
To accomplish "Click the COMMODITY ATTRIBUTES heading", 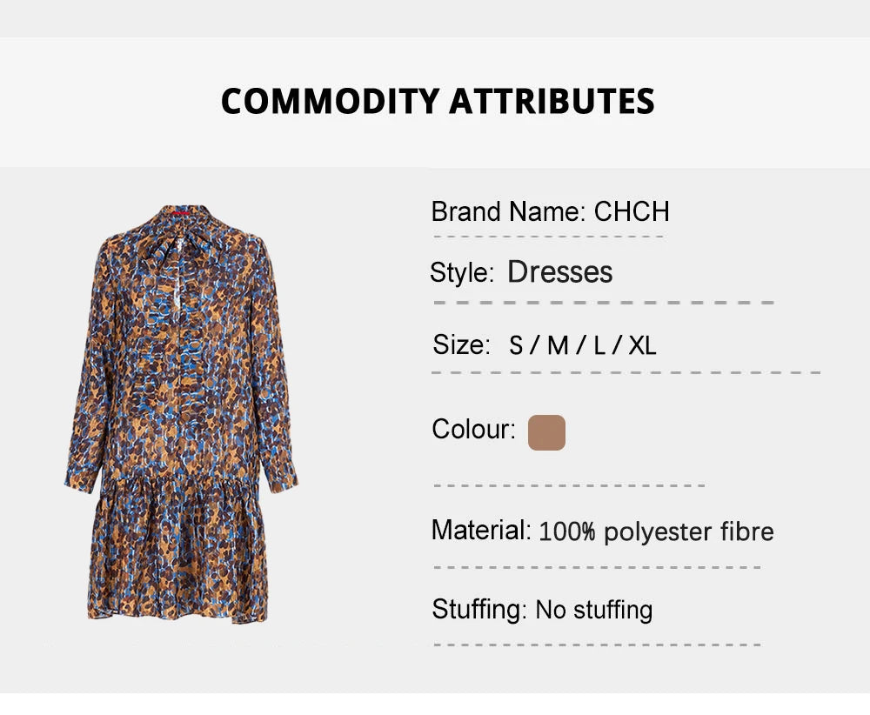I will click(x=438, y=101).
